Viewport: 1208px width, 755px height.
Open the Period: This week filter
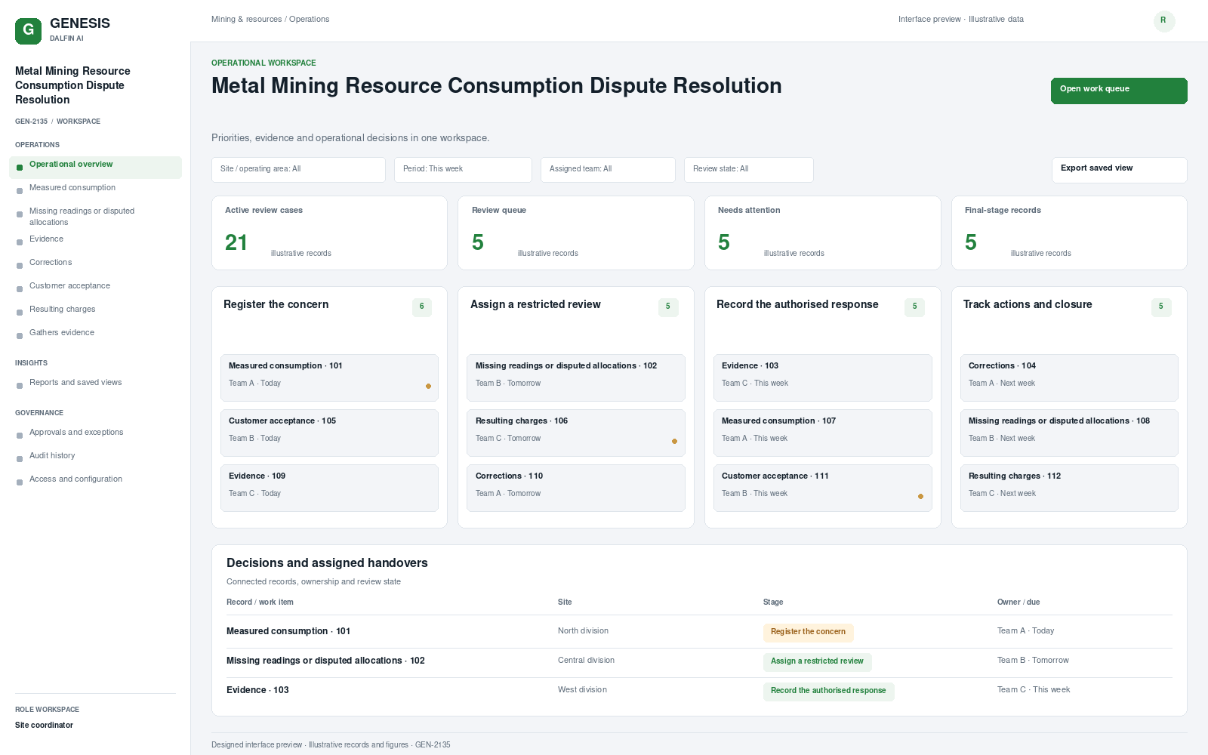pos(463,169)
